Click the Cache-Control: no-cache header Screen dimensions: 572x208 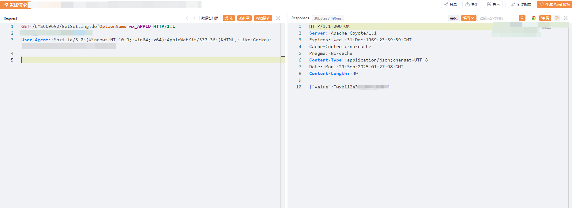[340, 46]
